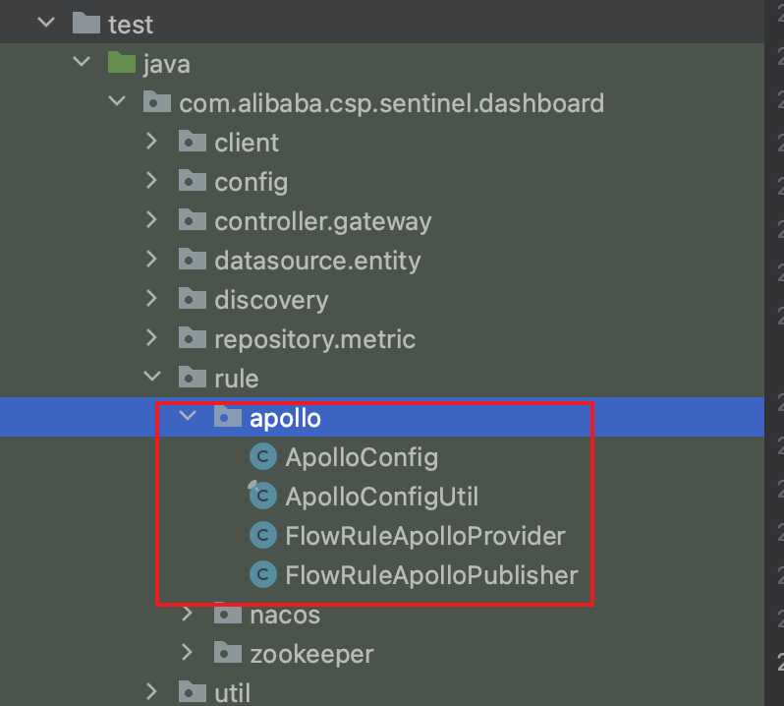Click the zookeeper package folder icon

click(x=228, y=653)
